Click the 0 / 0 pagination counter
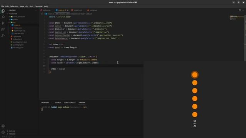Screen dimensions: 246x138 tap(195, 123)
